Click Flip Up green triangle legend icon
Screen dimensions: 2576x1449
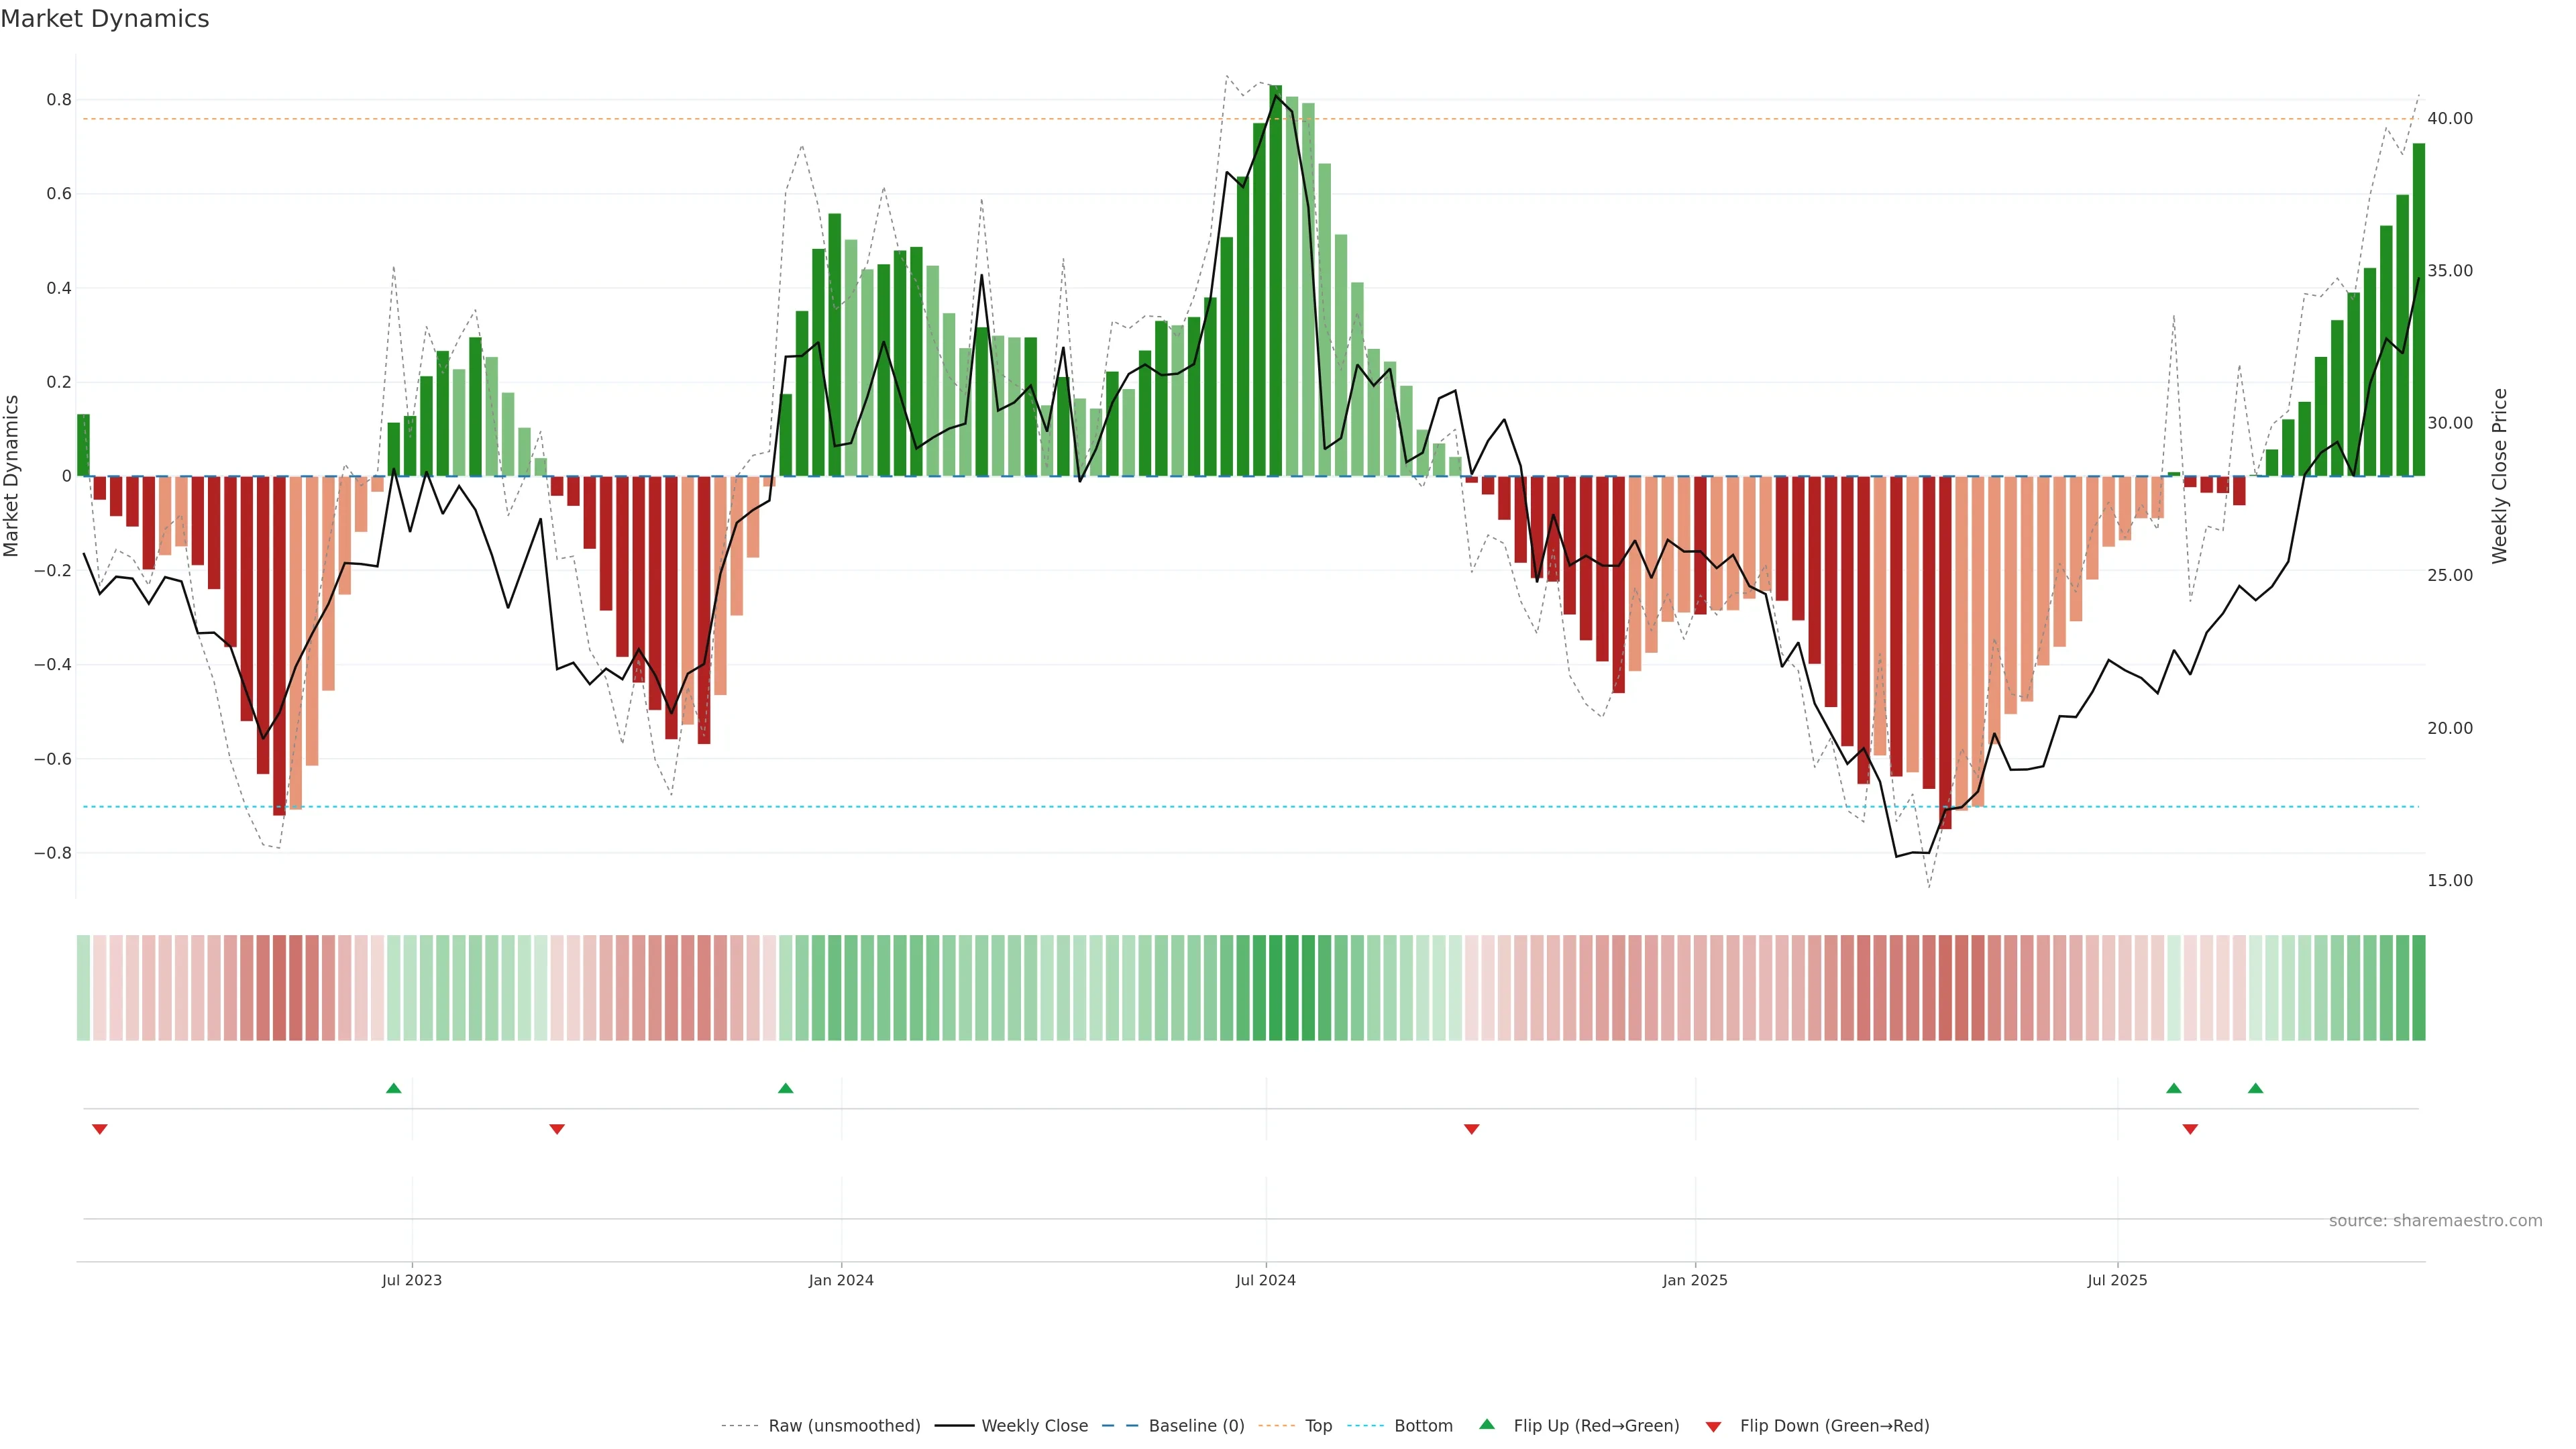coord(1487,1424)
